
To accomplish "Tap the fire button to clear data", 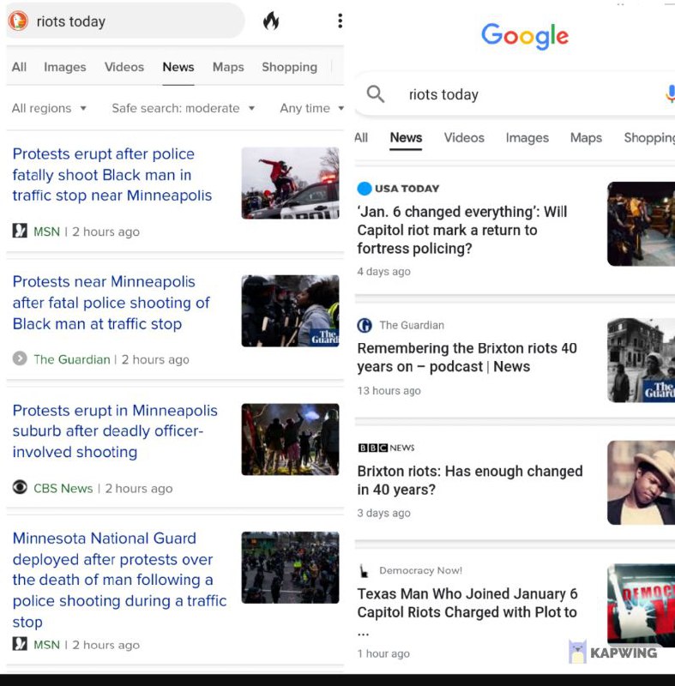I will 271,21.
